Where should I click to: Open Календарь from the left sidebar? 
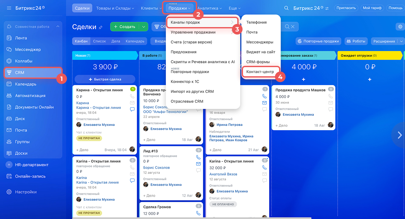(x=25, y=84)
